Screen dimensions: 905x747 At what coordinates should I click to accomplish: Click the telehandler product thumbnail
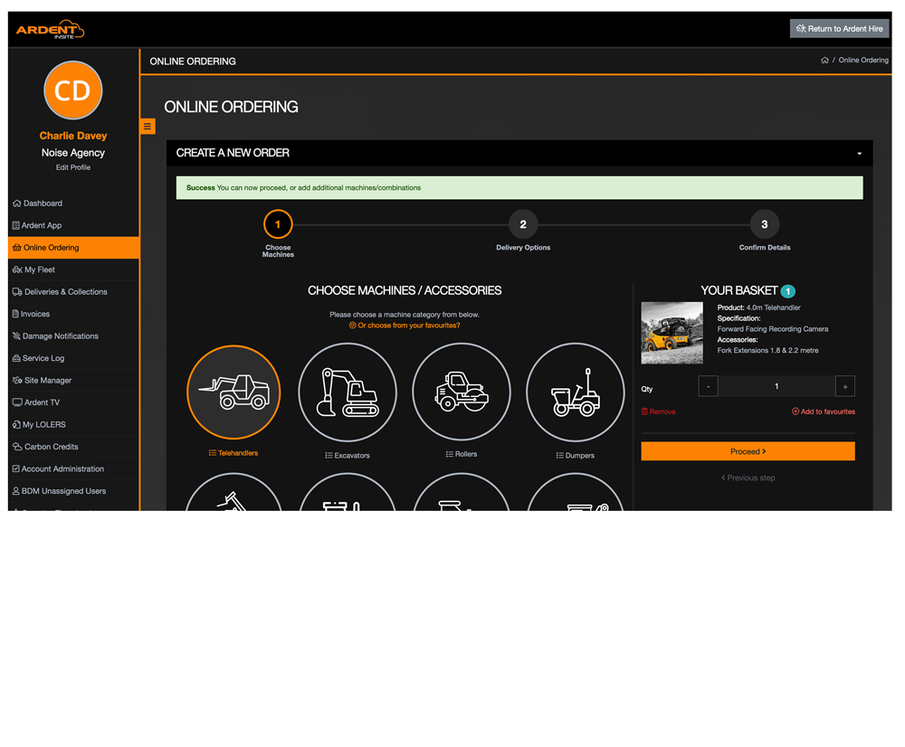coord(672,333)
